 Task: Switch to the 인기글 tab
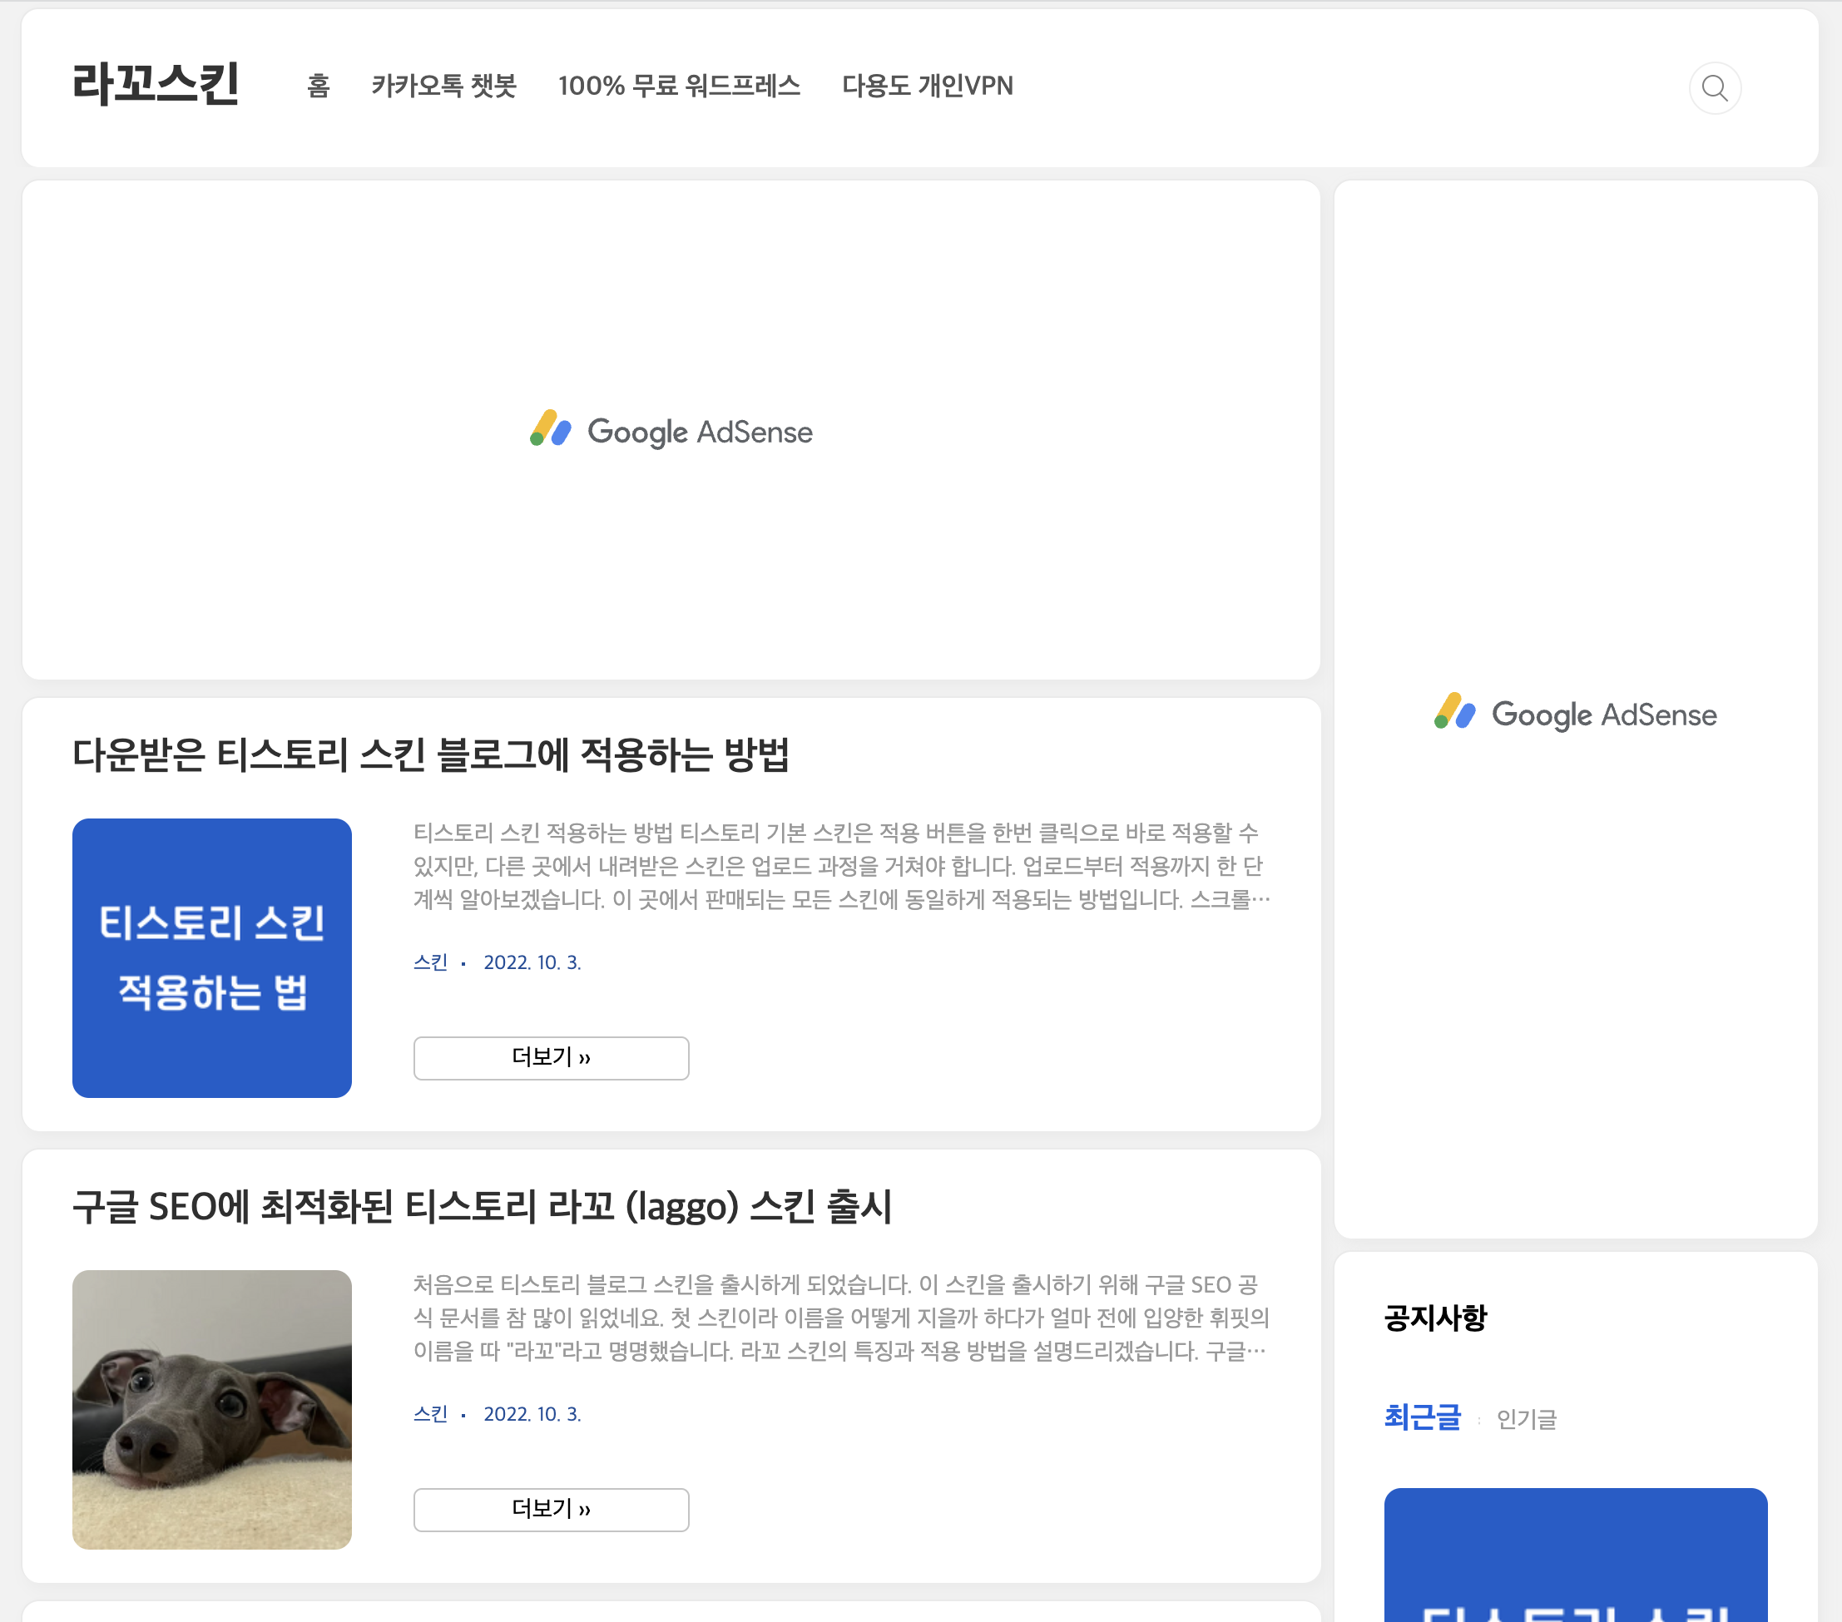tap(1526, 1419)
